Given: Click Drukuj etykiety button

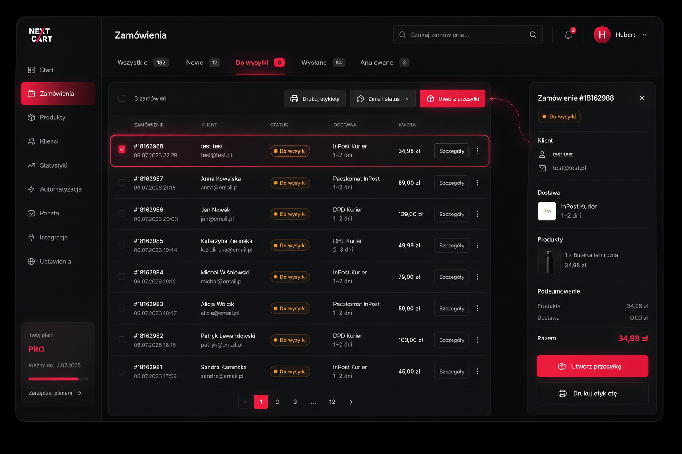Looking at the screenshot, I should pos(315,98).
